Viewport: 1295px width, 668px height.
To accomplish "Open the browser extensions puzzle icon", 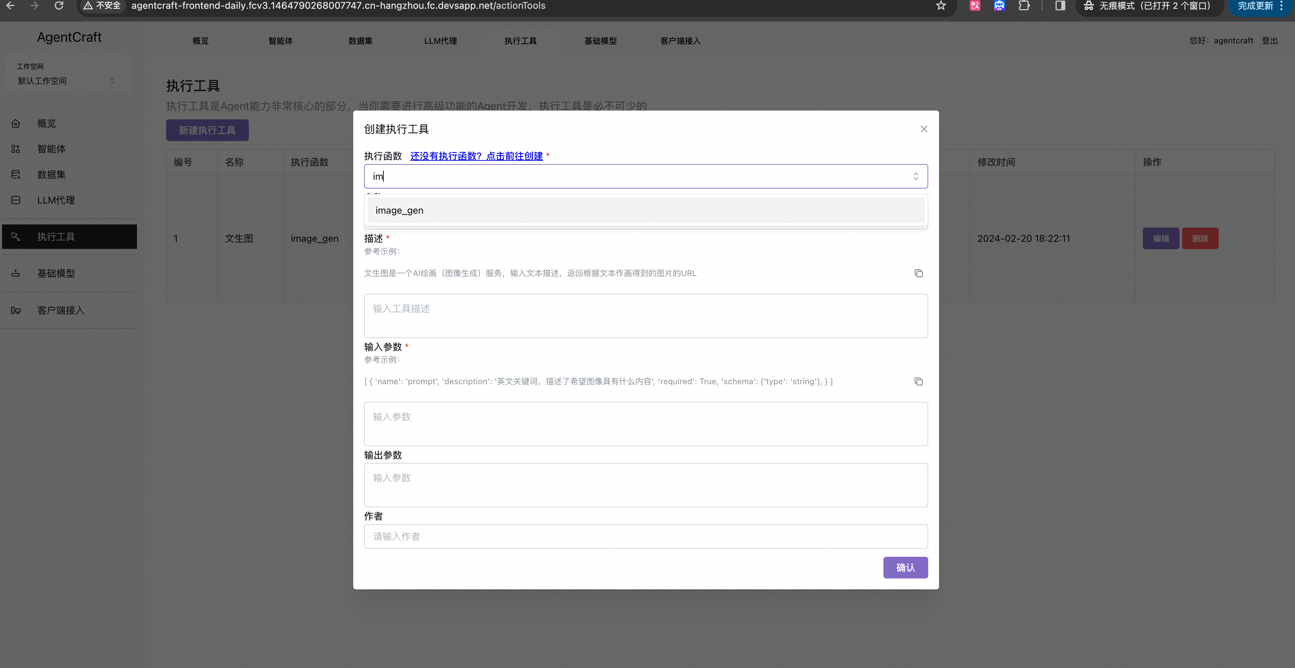I will coord(1023,5).
